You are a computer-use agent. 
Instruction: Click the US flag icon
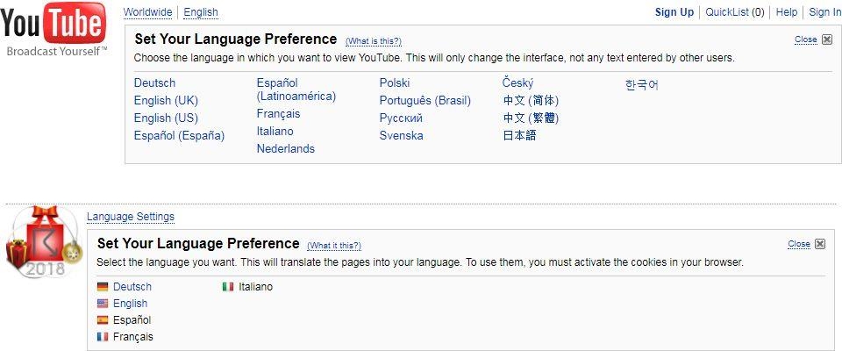click(103, 304)
